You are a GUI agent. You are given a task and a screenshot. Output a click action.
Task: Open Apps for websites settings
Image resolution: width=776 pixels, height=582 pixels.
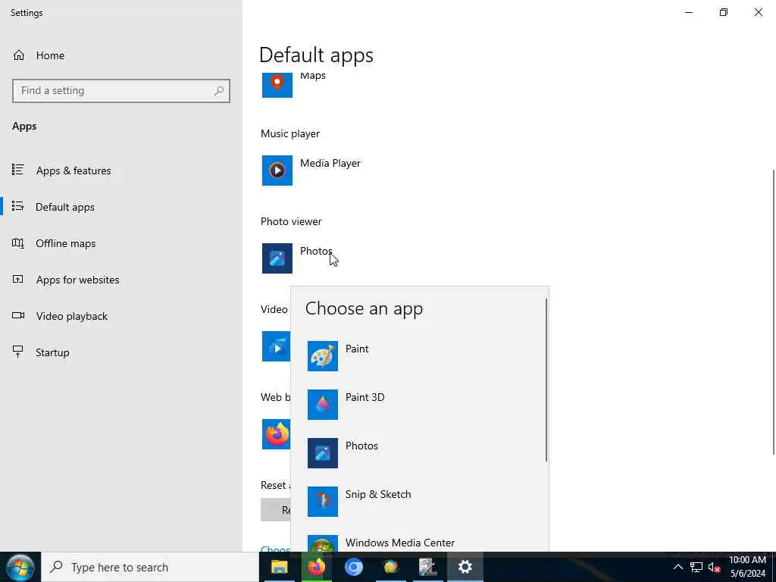(x=66, y=280)
